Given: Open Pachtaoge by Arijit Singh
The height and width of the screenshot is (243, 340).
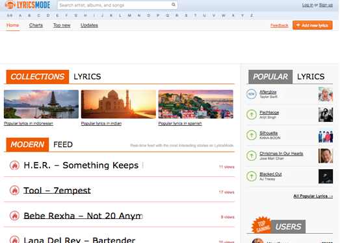Looking at the screenshot, I should click(x=269, y=112).
